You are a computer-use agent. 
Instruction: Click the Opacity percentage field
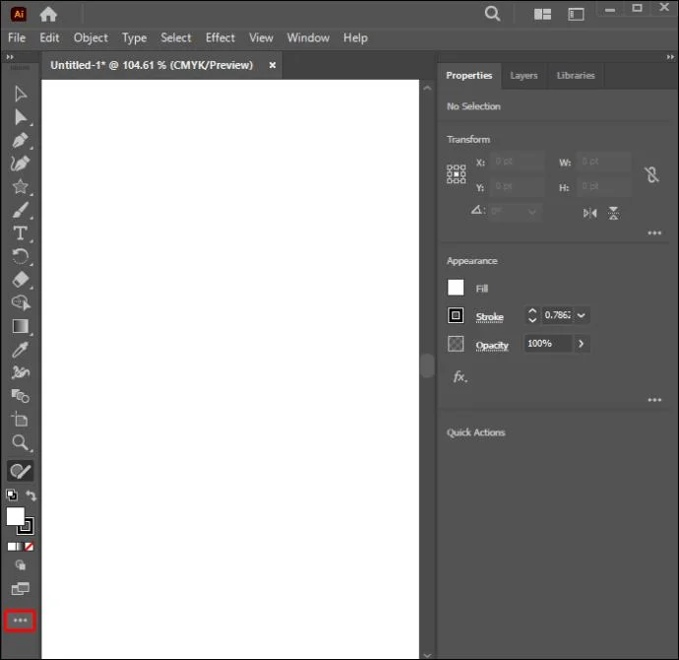[548, 344]
